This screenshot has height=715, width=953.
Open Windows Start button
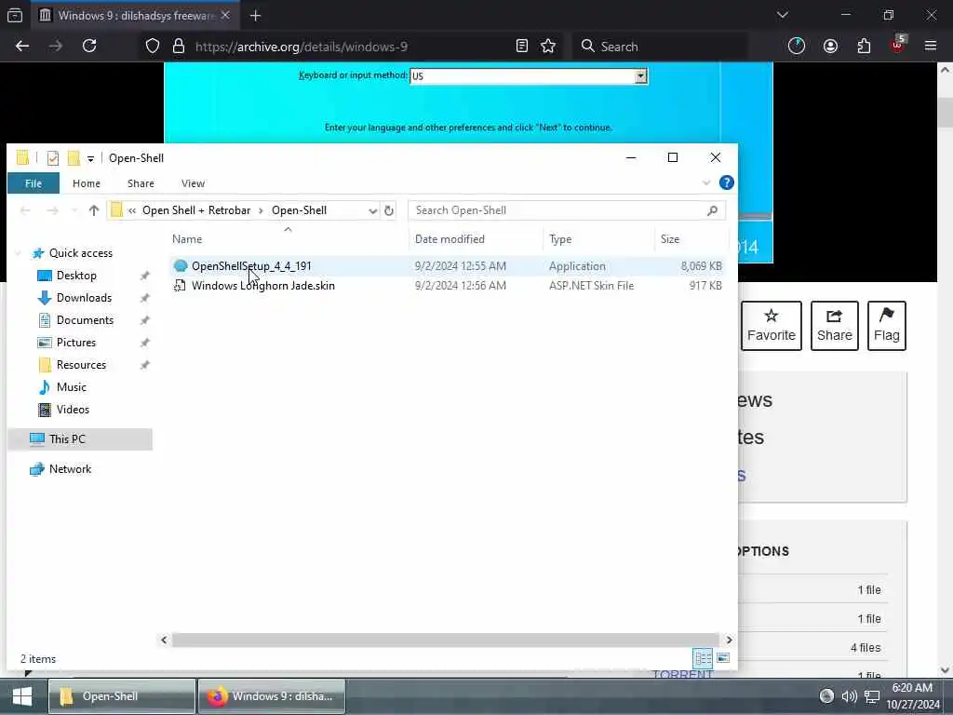(x=22, y=696)
